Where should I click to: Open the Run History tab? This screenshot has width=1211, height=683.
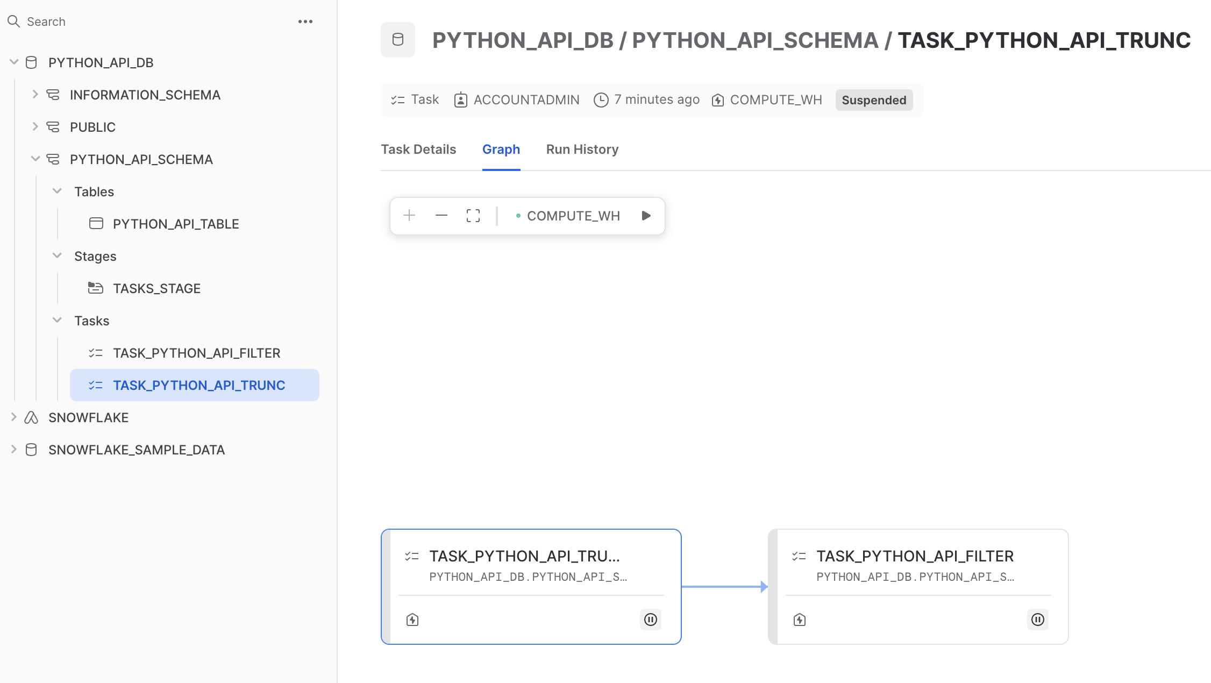coord(582,150)
